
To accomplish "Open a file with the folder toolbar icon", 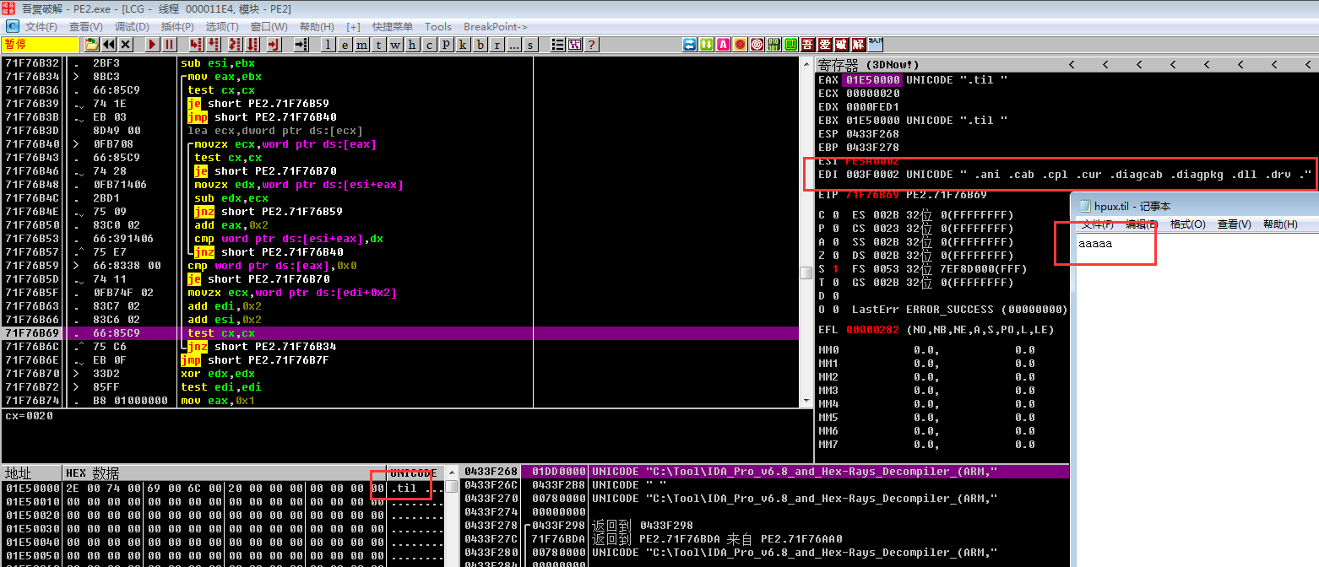I will point(91,45).
